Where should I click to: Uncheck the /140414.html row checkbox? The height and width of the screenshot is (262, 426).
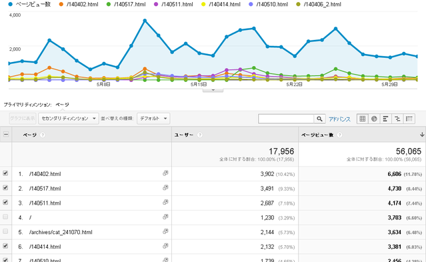pos(5,246)
